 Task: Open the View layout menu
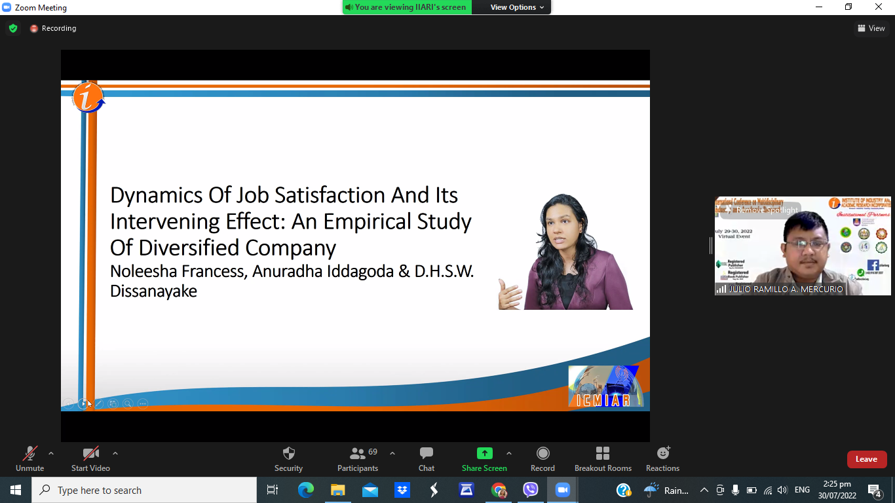[x=871, y=28]
